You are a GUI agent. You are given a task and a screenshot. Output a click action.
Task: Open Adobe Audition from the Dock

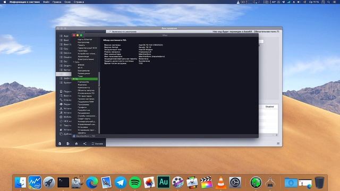pyautogui.click(x=164, y=182)
